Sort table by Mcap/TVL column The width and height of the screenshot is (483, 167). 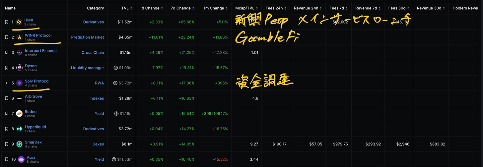tap(246, 8)
